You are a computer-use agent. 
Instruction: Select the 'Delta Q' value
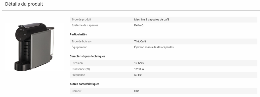(139, 25)
